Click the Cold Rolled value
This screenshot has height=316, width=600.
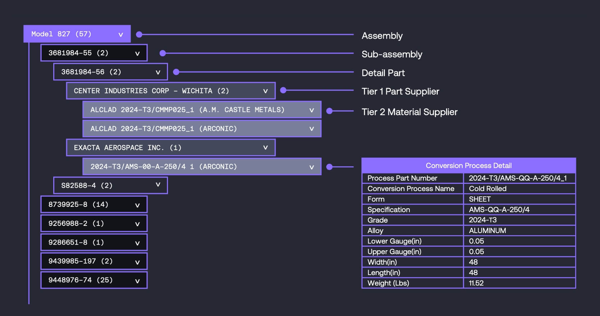487,189
